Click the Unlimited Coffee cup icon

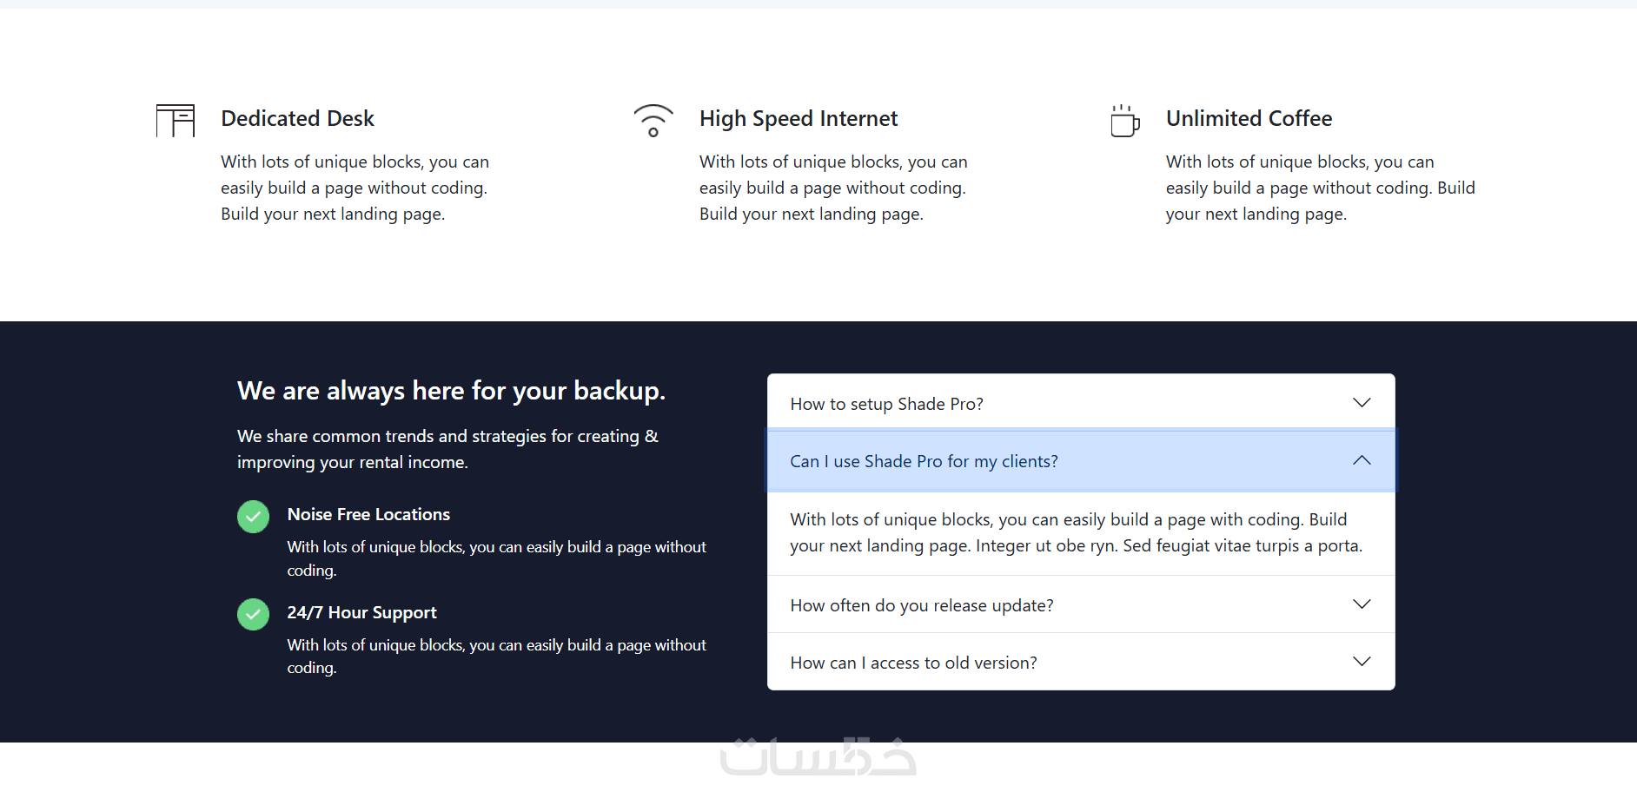pyautogui.click(x=1124, y=122)
